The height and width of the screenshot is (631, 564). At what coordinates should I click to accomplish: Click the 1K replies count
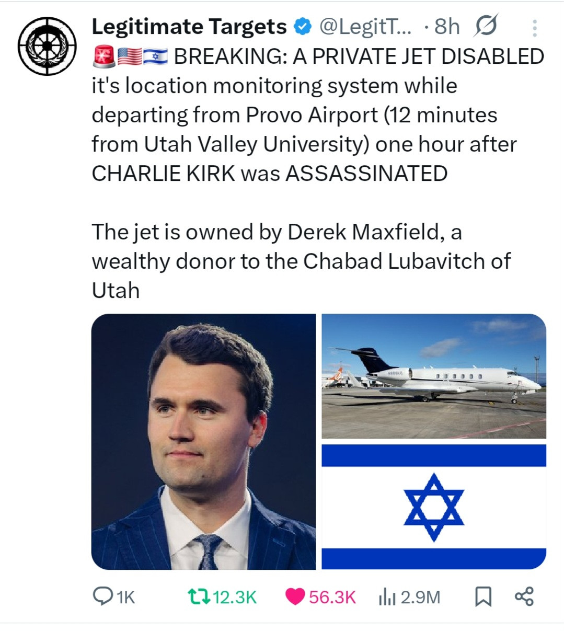(125, 596)
